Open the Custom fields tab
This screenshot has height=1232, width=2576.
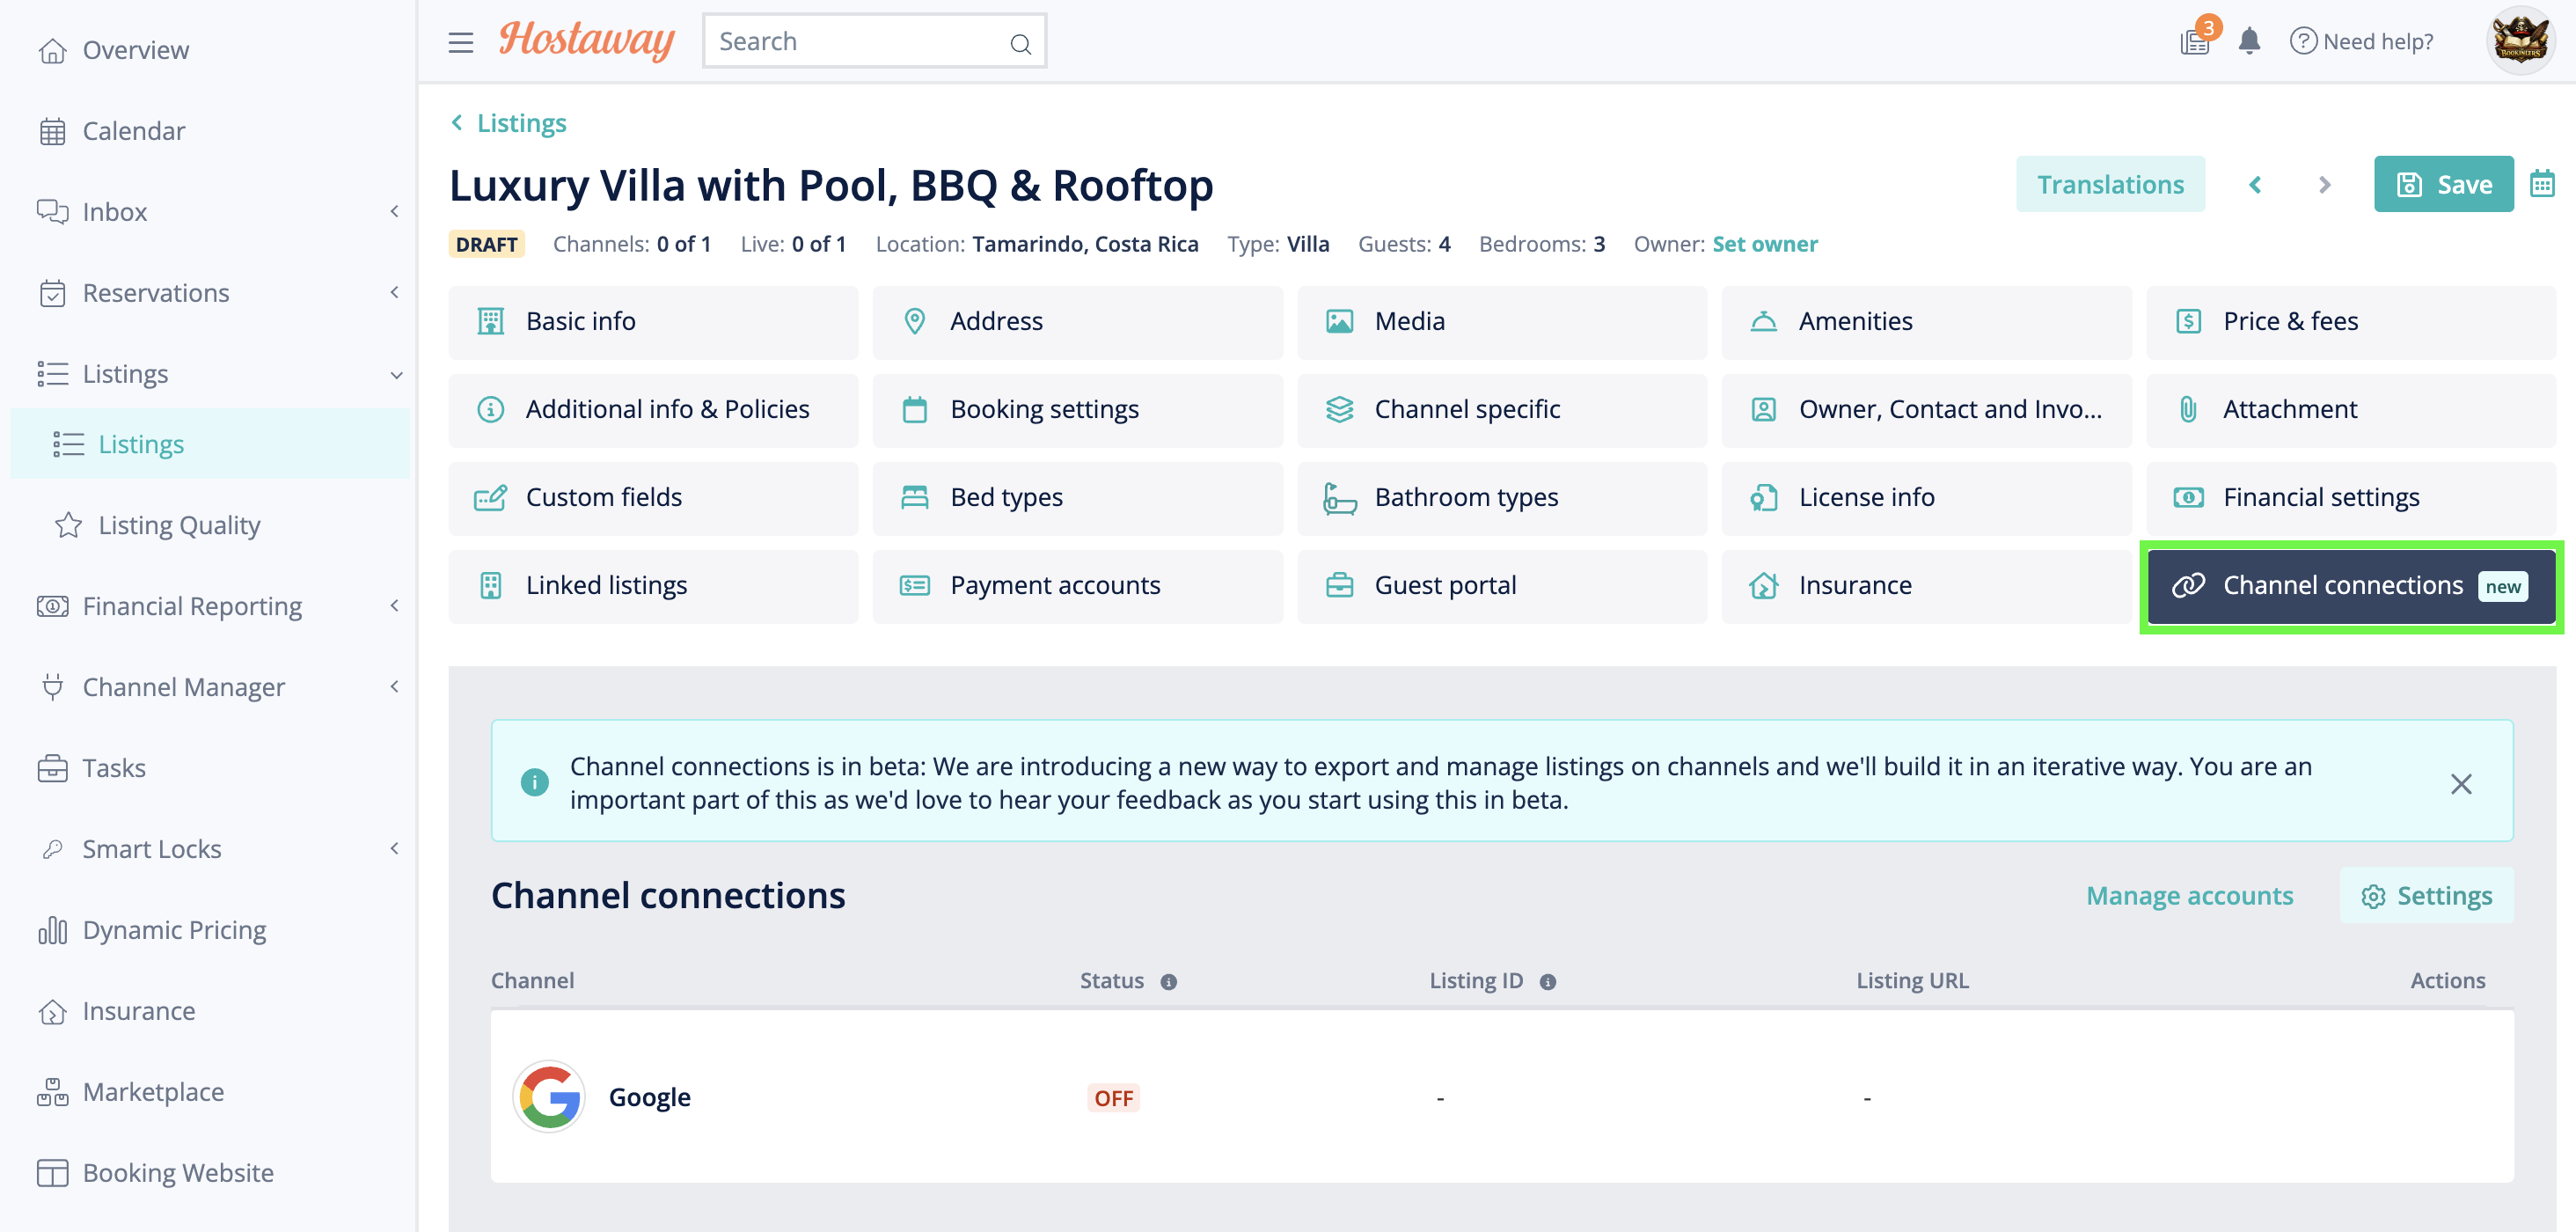pyautogui.click(x=653, y=498)
